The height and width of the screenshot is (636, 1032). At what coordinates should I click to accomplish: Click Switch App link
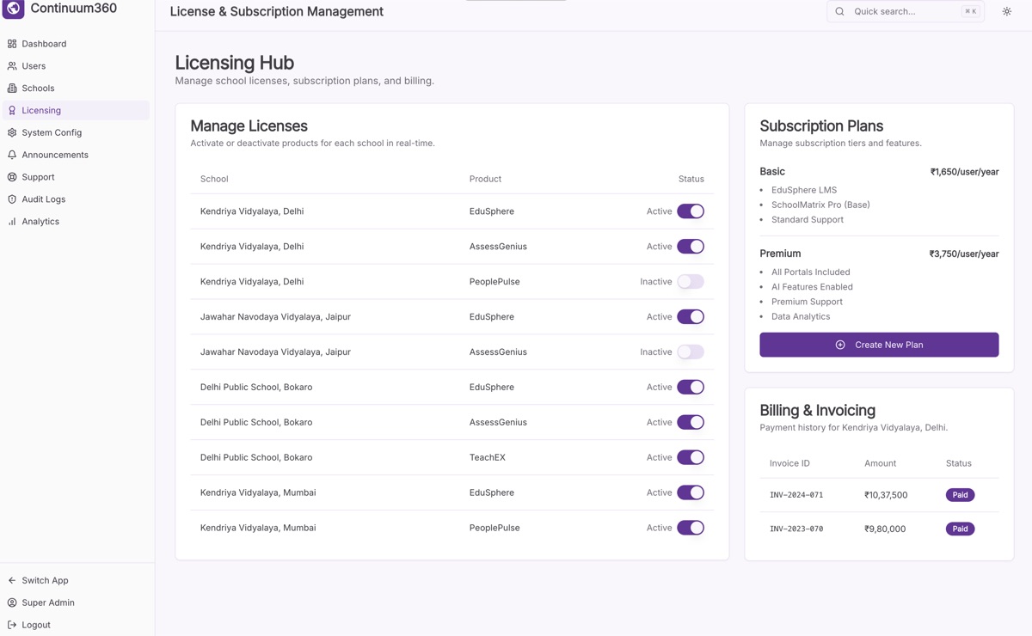(x=76, y=581)
